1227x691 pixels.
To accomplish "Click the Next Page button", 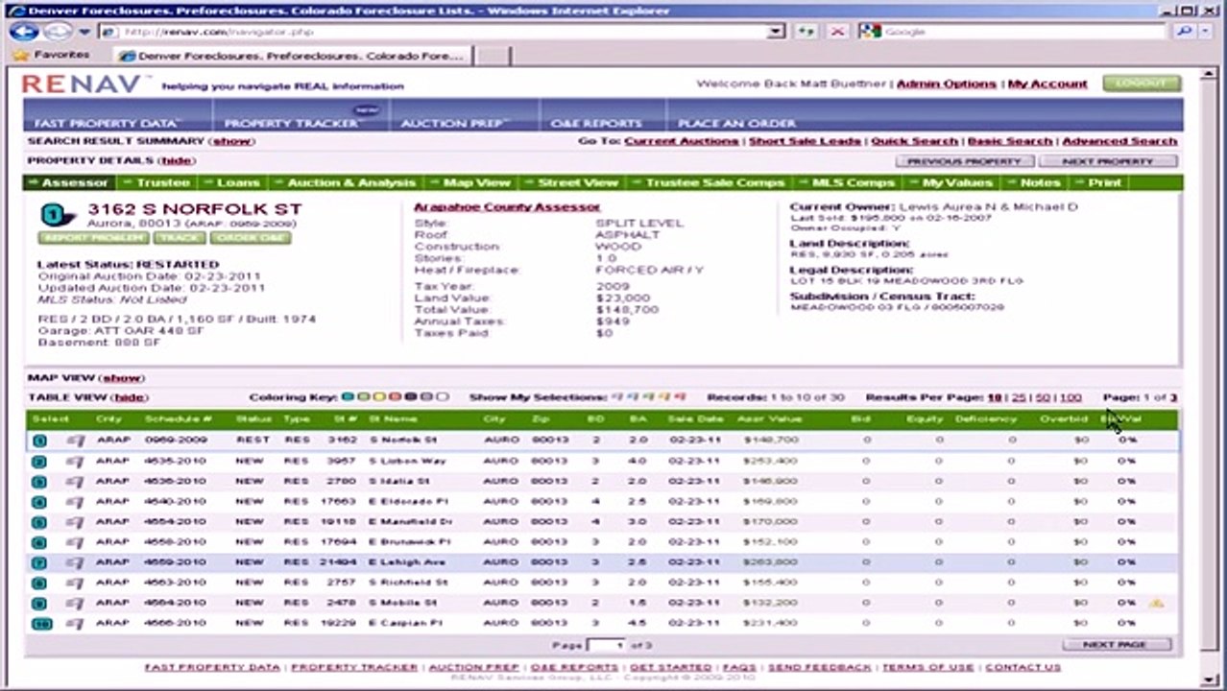I will (x=1117, y=645).
